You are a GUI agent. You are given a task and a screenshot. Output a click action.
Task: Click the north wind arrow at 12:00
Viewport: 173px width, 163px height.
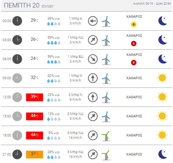coord(93,97)
